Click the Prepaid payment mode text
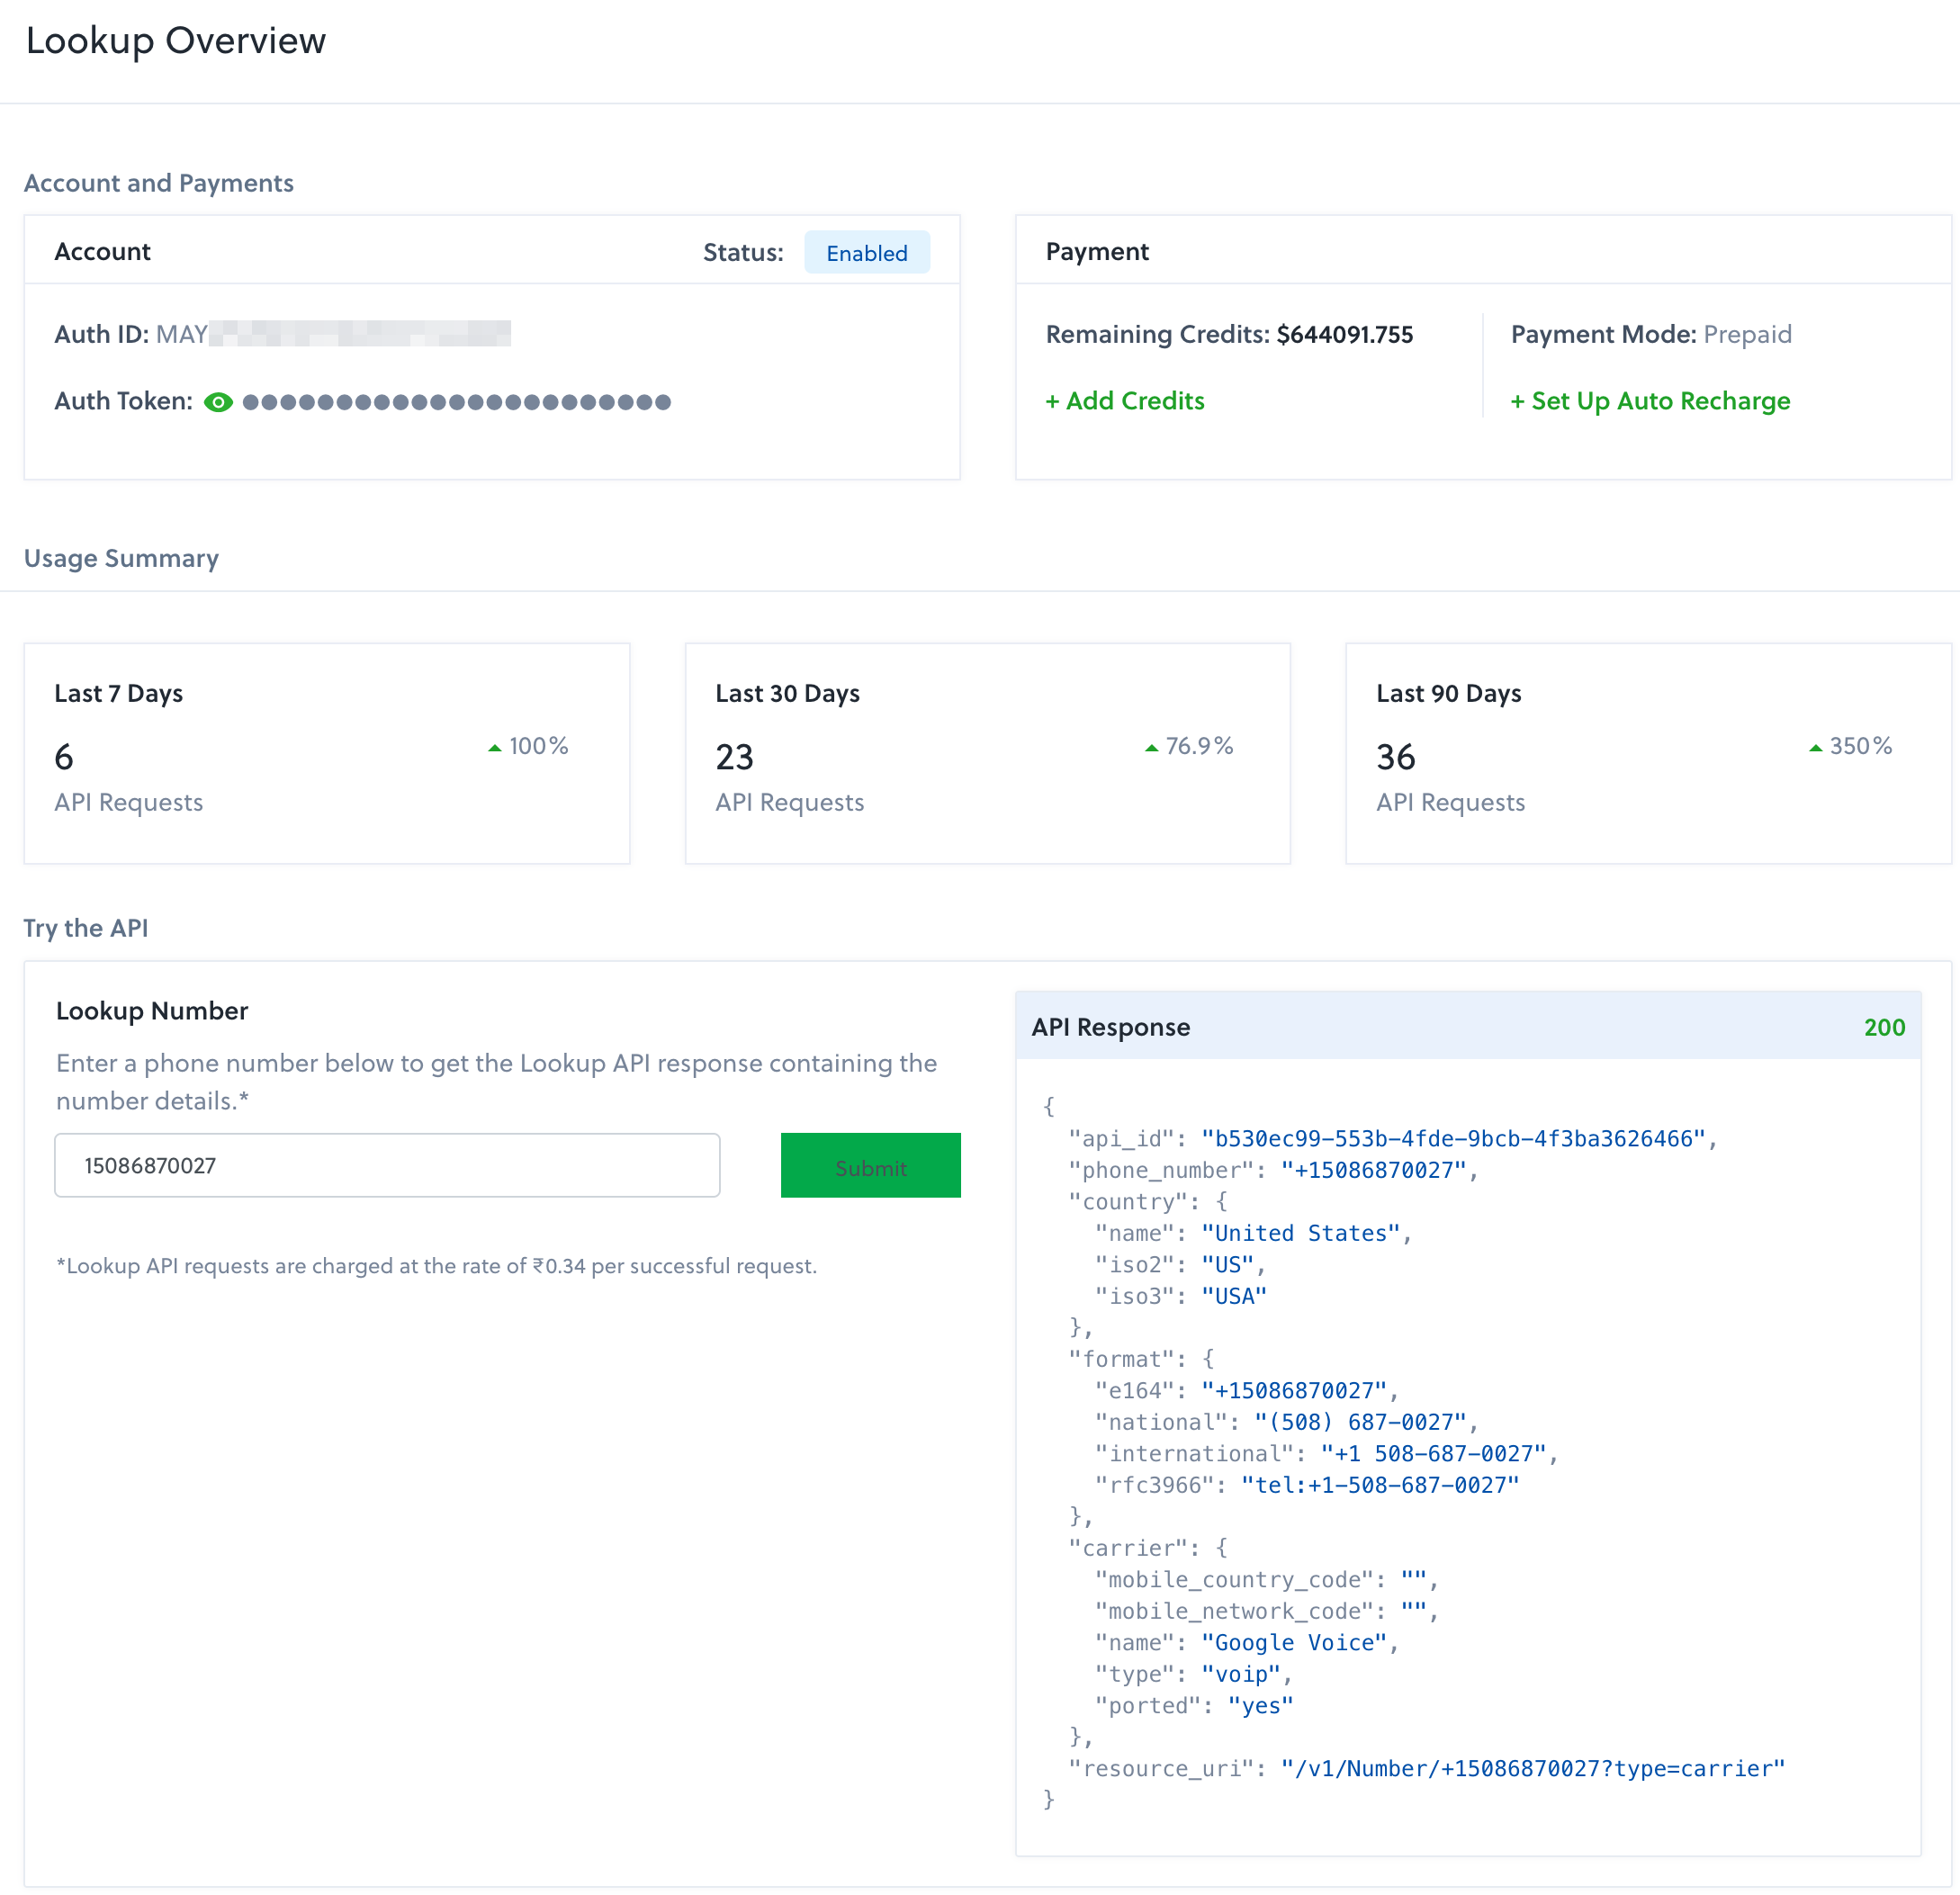Screen dimensions: 1960x1895 click(x=1747, y=334)
